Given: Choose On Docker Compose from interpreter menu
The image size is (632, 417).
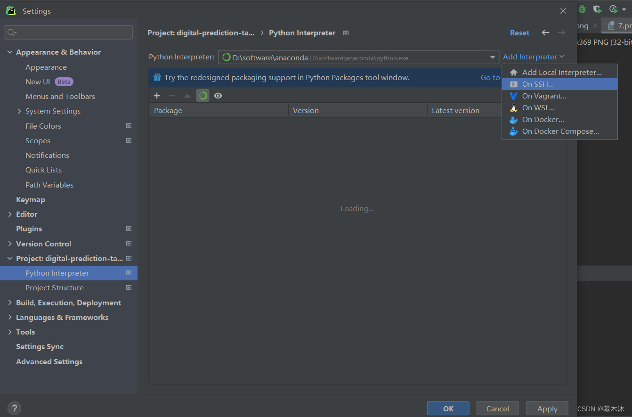Looking at the screenshot, I should pyautogui.click(x=559, y=131).
